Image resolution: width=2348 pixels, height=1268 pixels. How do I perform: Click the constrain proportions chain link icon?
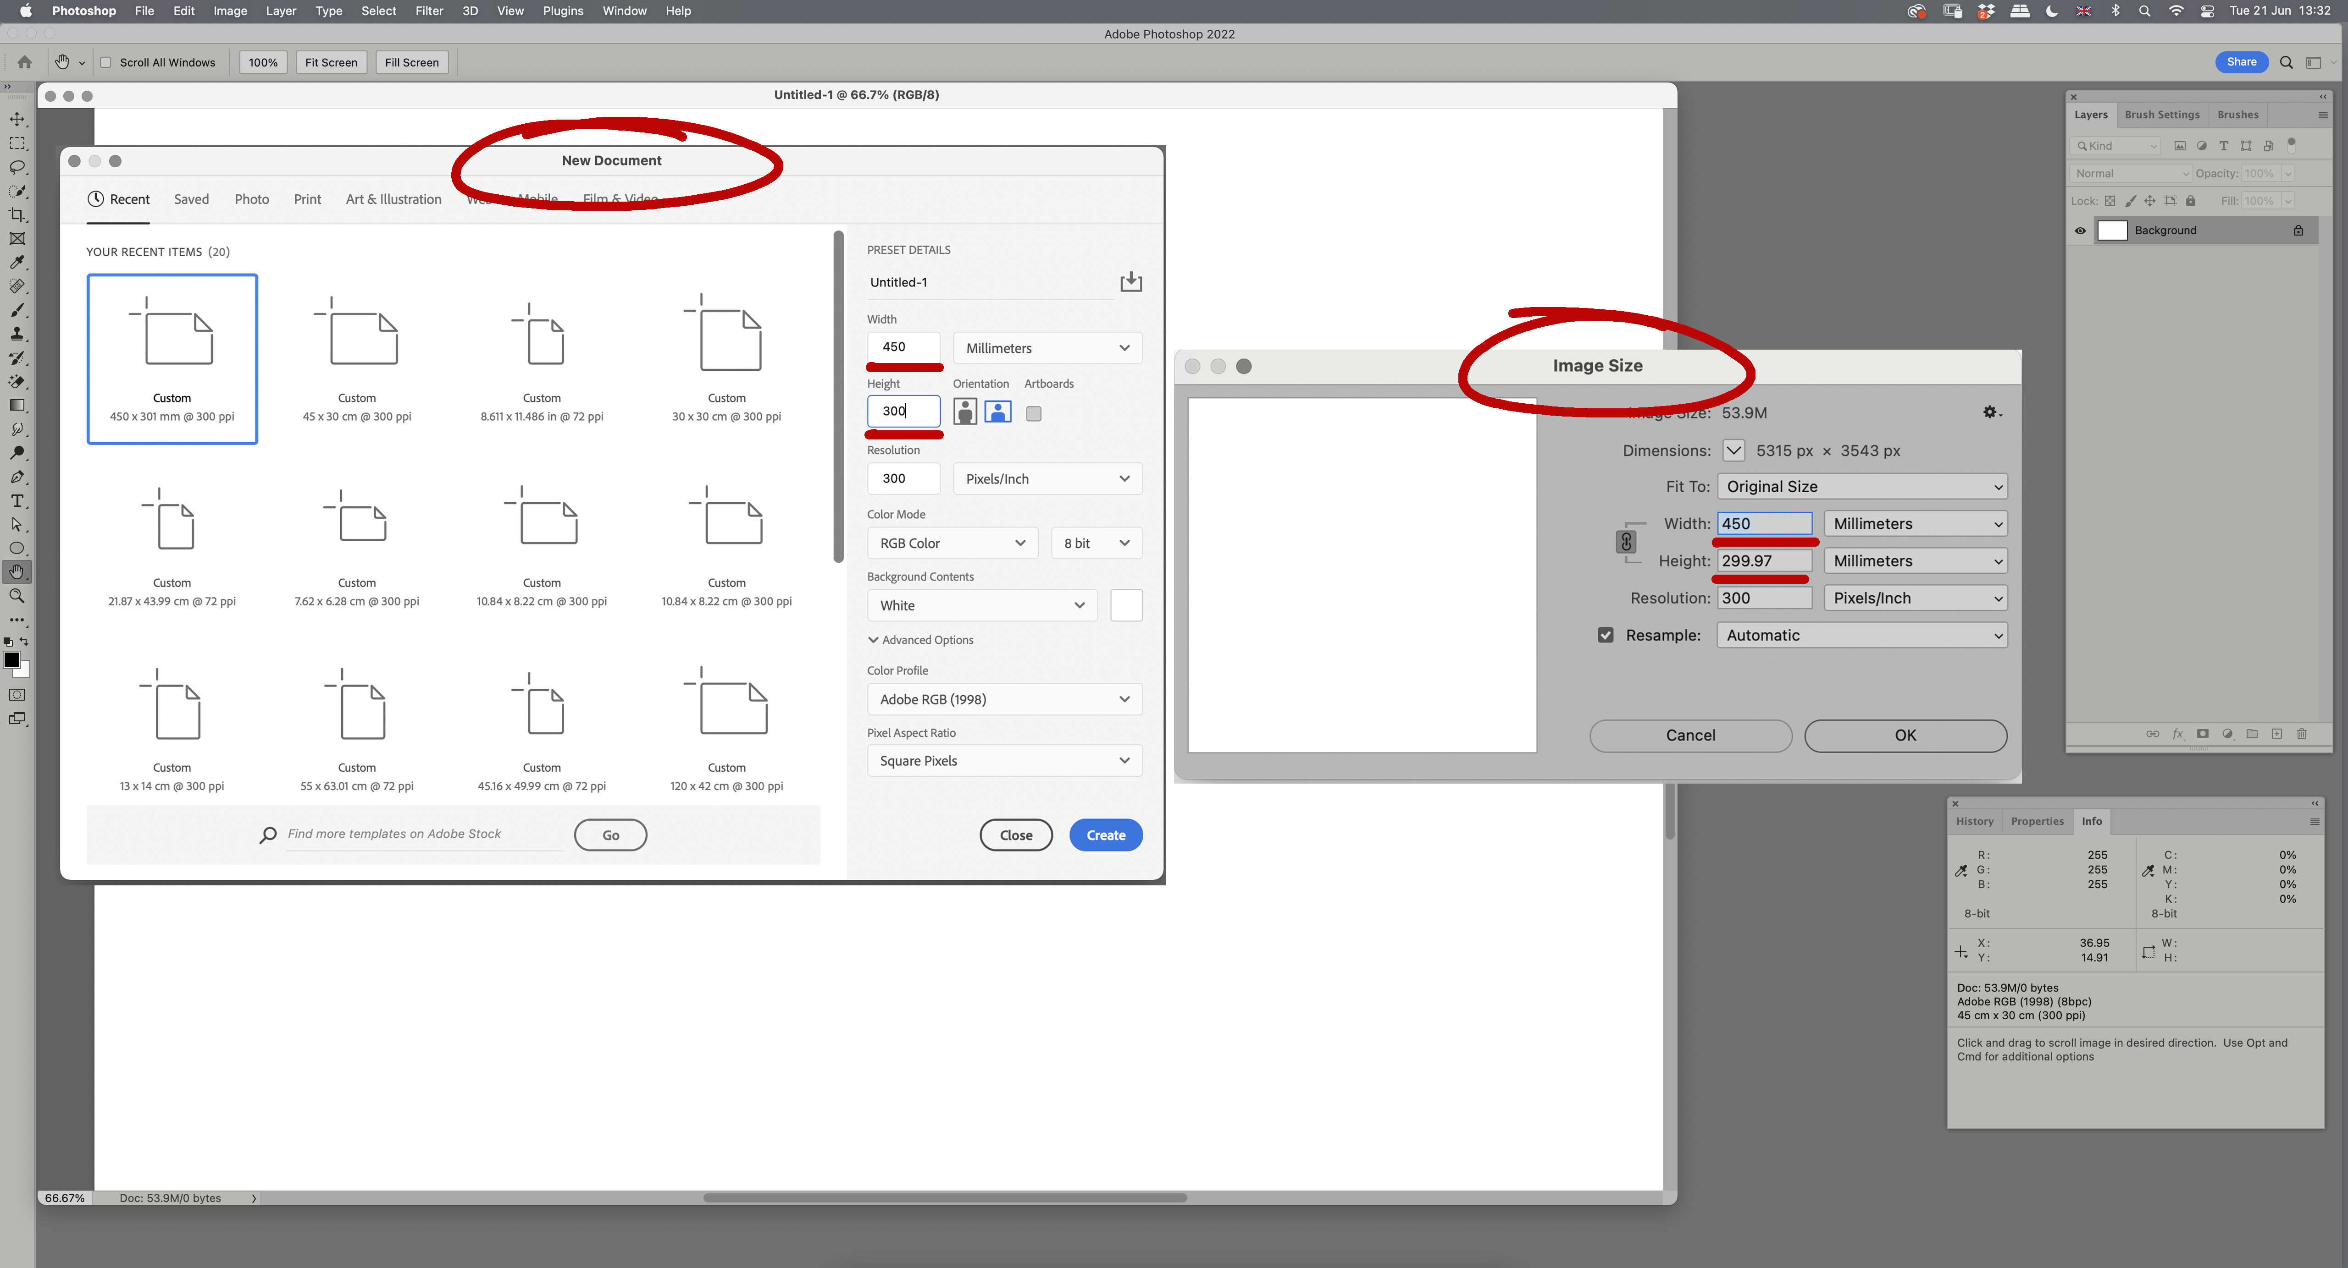click(x=1626, y=543)
